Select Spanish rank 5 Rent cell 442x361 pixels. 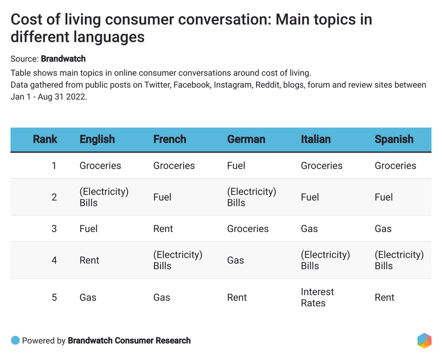coord(384,297)
